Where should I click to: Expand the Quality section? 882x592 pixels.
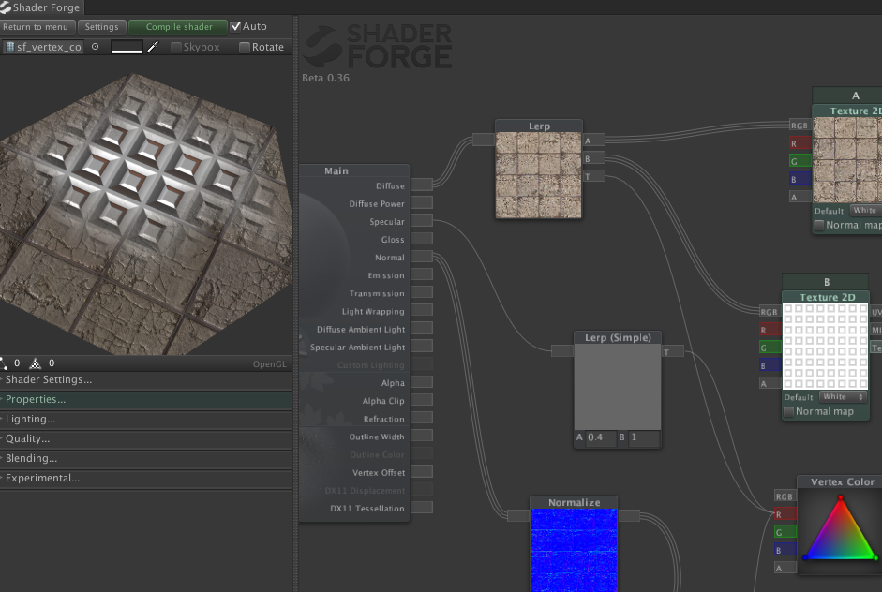146,439
